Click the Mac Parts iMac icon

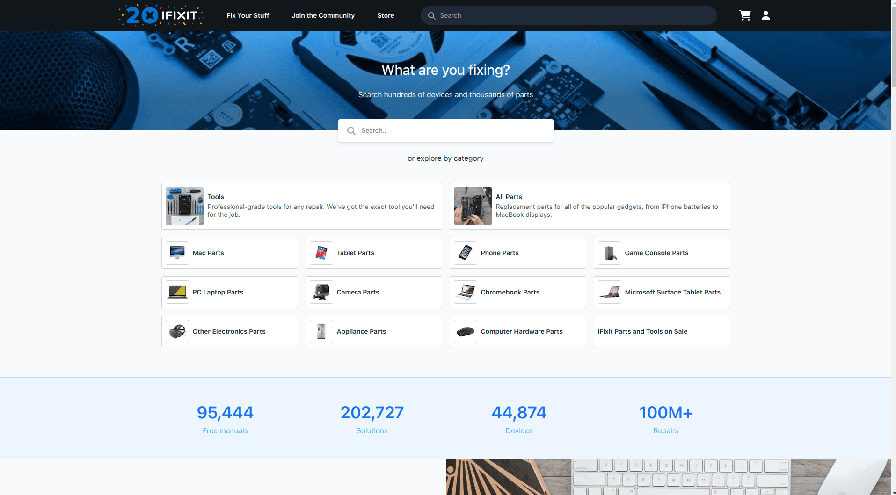pyautogui.click(x=177, y=253)
